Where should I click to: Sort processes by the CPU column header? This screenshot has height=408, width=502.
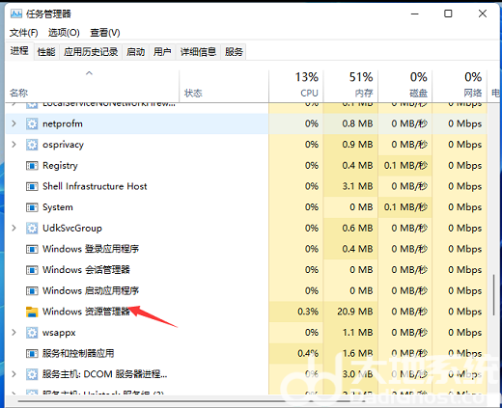point(296,85)
